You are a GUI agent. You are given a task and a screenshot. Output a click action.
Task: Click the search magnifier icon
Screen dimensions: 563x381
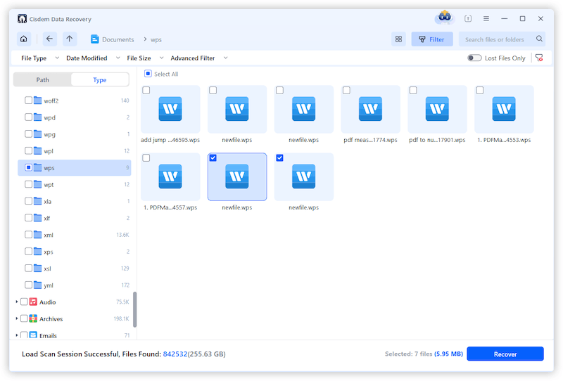(x=539, y=39)
